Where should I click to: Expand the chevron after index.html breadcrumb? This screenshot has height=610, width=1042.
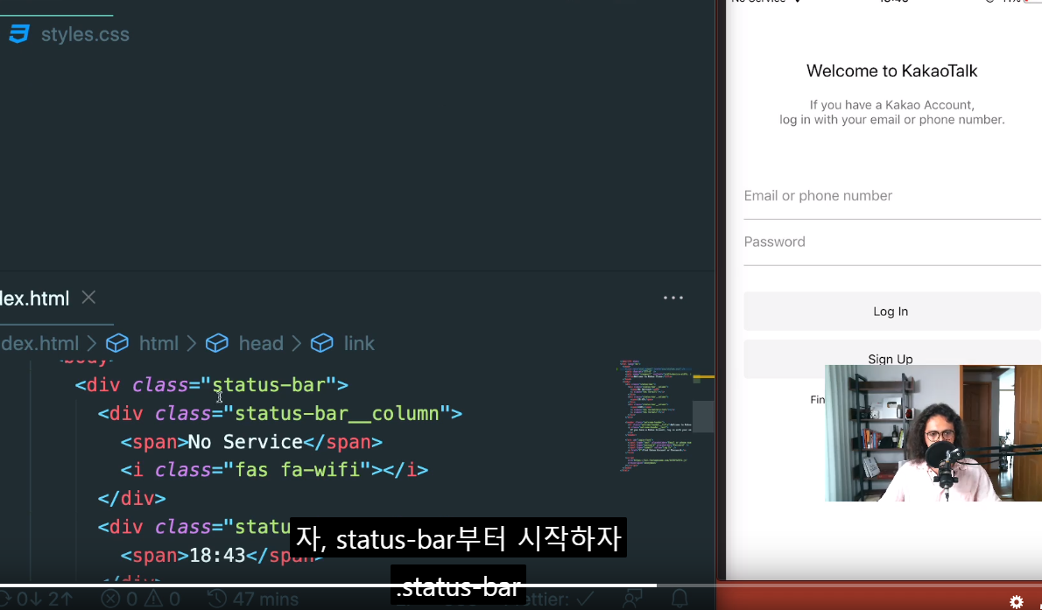click(92, 343)
